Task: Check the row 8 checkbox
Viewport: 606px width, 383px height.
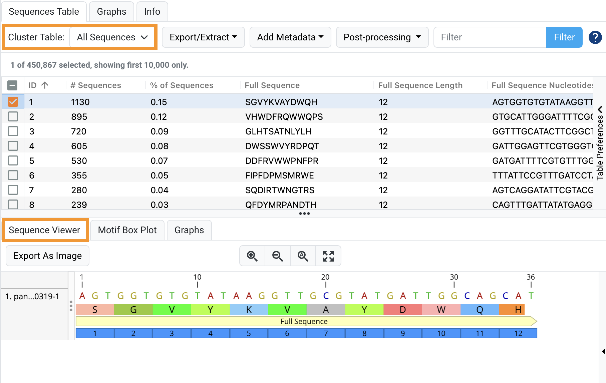Action: pos(13,204)
